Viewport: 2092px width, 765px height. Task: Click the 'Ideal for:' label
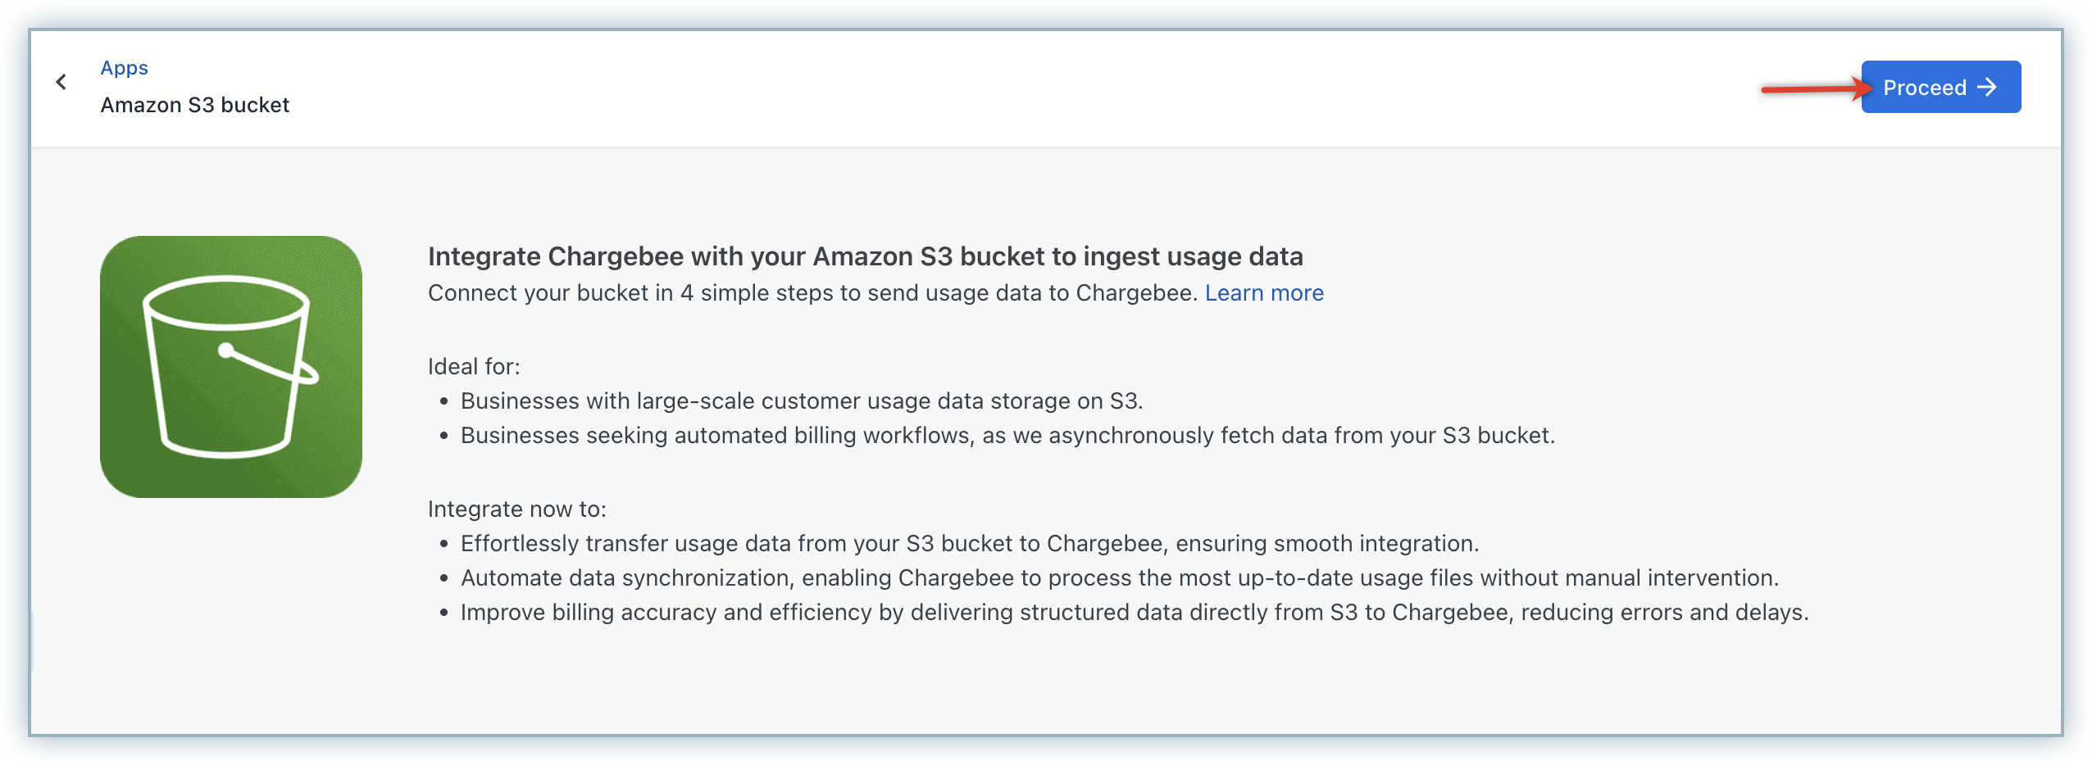point(474,366)
